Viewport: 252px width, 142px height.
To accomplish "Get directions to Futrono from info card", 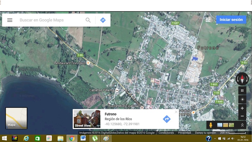I will (167, 119).
